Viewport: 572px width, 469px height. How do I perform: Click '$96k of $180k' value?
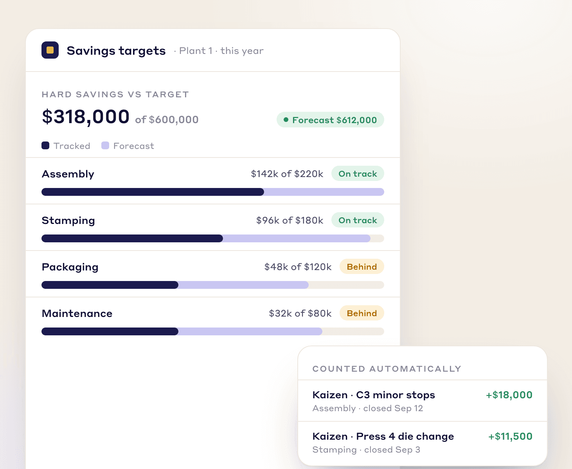pyautogui.click(x=290, y=220)
